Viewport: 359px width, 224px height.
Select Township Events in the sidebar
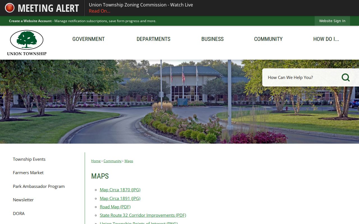click(29, 159)
